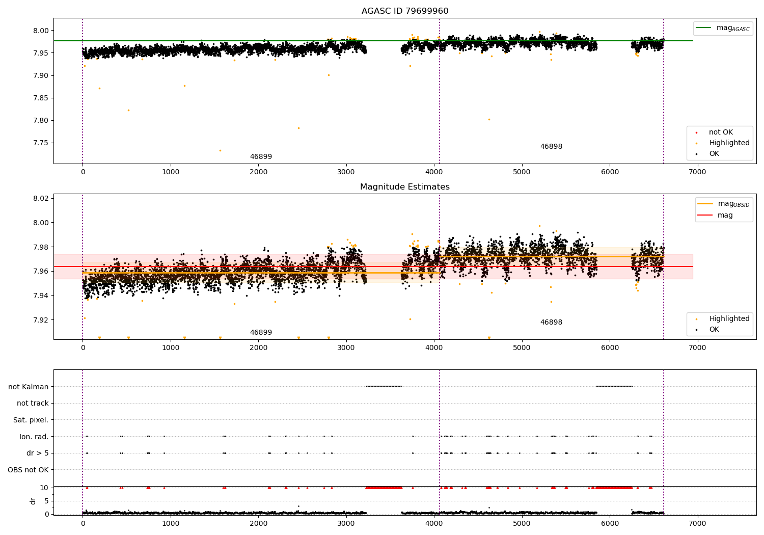Click the 'not Kalman' row label
Image resolution: width=764 pixels, height=535 pixels.
[x=29, y=387]
